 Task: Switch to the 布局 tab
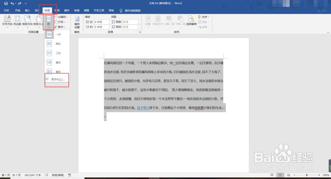[x=47, y=11]
